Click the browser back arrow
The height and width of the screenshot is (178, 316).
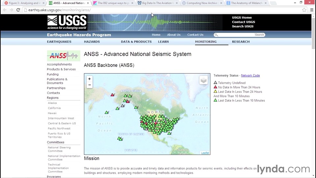click(x=5, y=10)
